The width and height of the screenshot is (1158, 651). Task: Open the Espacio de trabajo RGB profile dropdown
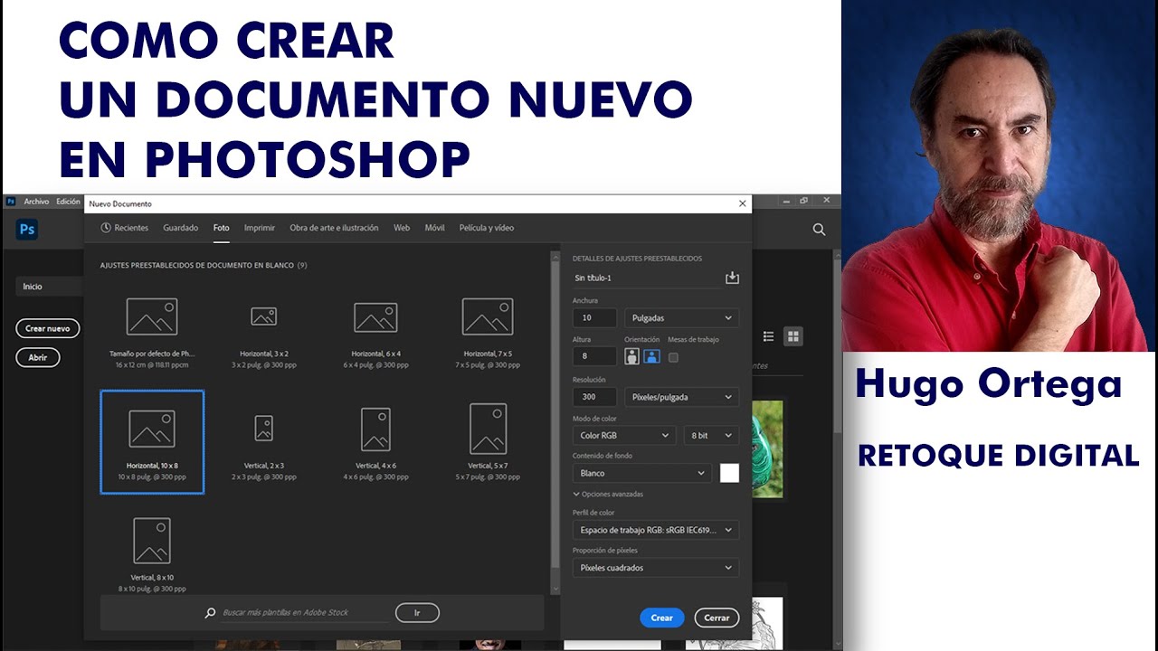pyautogui.click(x=656, y=530)
